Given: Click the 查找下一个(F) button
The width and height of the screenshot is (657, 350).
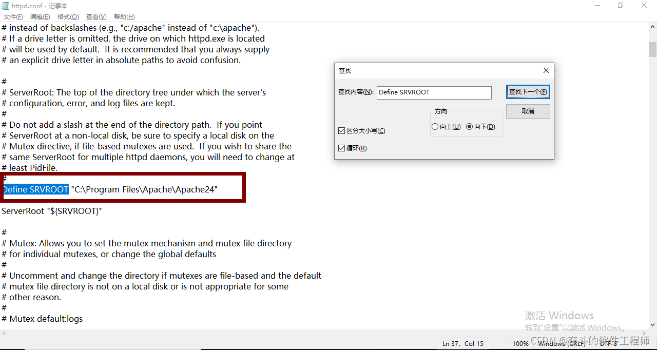Looking at the screenshot, I should (x=528, y=92).
